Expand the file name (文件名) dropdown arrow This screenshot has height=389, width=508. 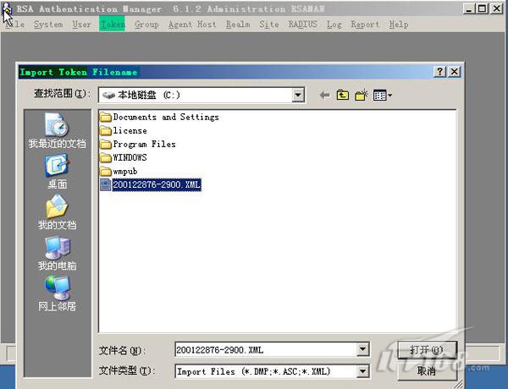(x=362, y=349)
